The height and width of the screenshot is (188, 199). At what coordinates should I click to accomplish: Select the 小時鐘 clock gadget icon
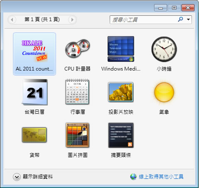coord(164,49)
